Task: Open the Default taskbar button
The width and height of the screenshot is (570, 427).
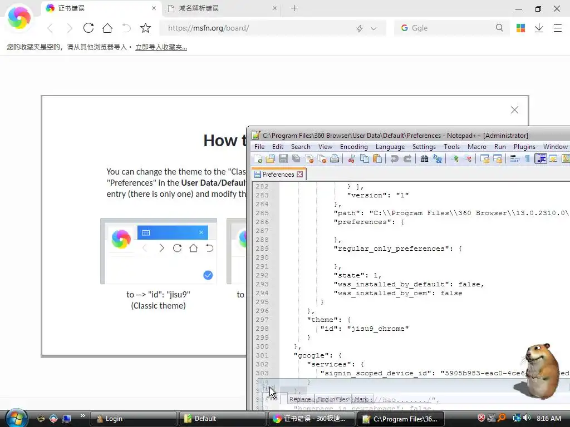Action: point(222,419)
